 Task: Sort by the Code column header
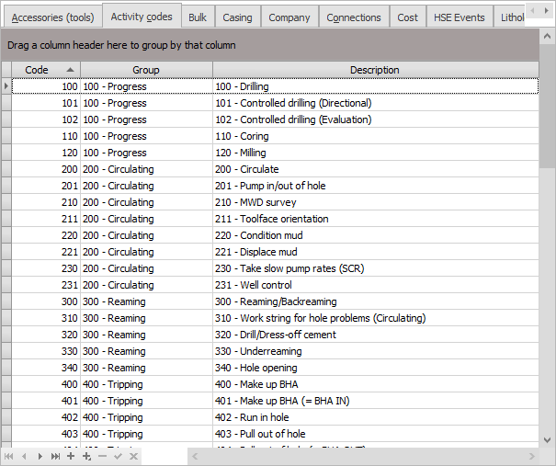[x=41, y=70]
